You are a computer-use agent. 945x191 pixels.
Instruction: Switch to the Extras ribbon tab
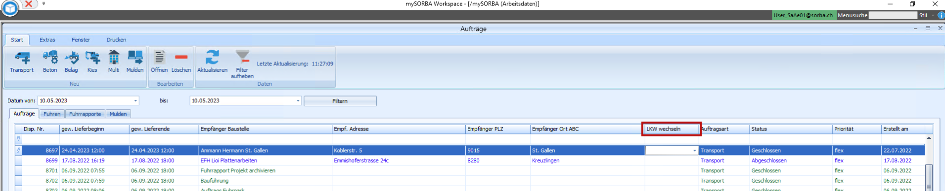click(47, 40)
